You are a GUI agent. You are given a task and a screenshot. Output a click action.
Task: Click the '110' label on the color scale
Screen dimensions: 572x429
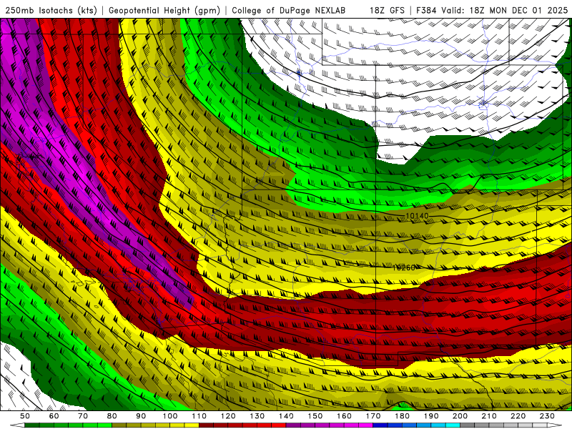pos(199,416)
